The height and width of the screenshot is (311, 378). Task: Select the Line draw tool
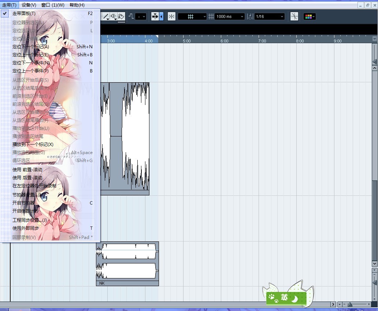point(106,16)
